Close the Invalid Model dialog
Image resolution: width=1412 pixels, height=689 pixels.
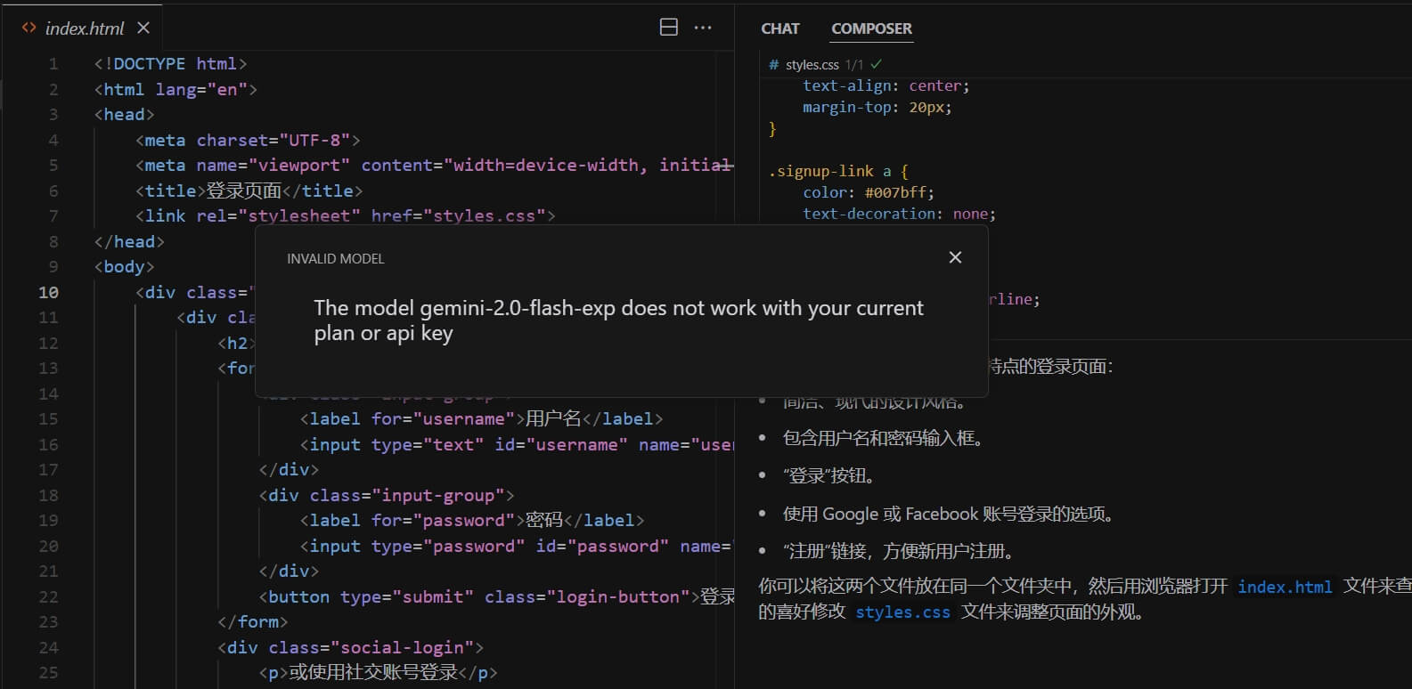955,257
